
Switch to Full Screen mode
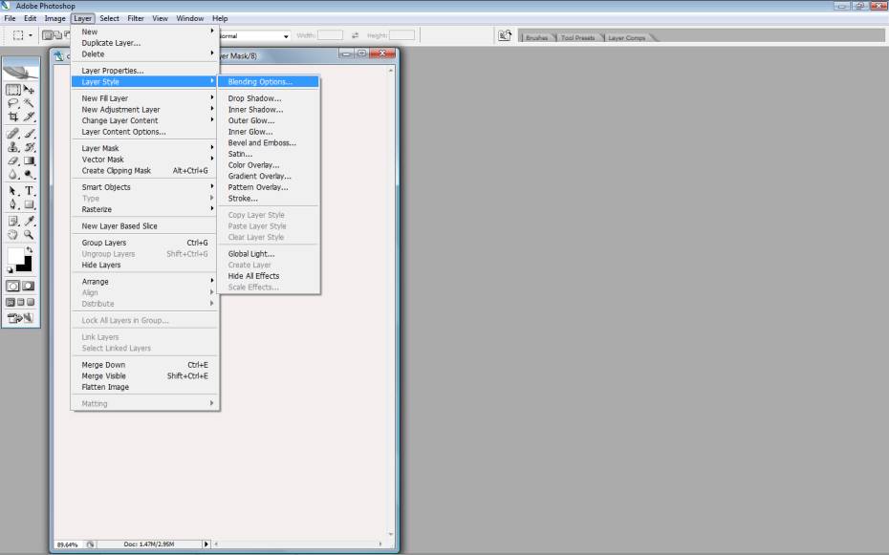(31, 303)
